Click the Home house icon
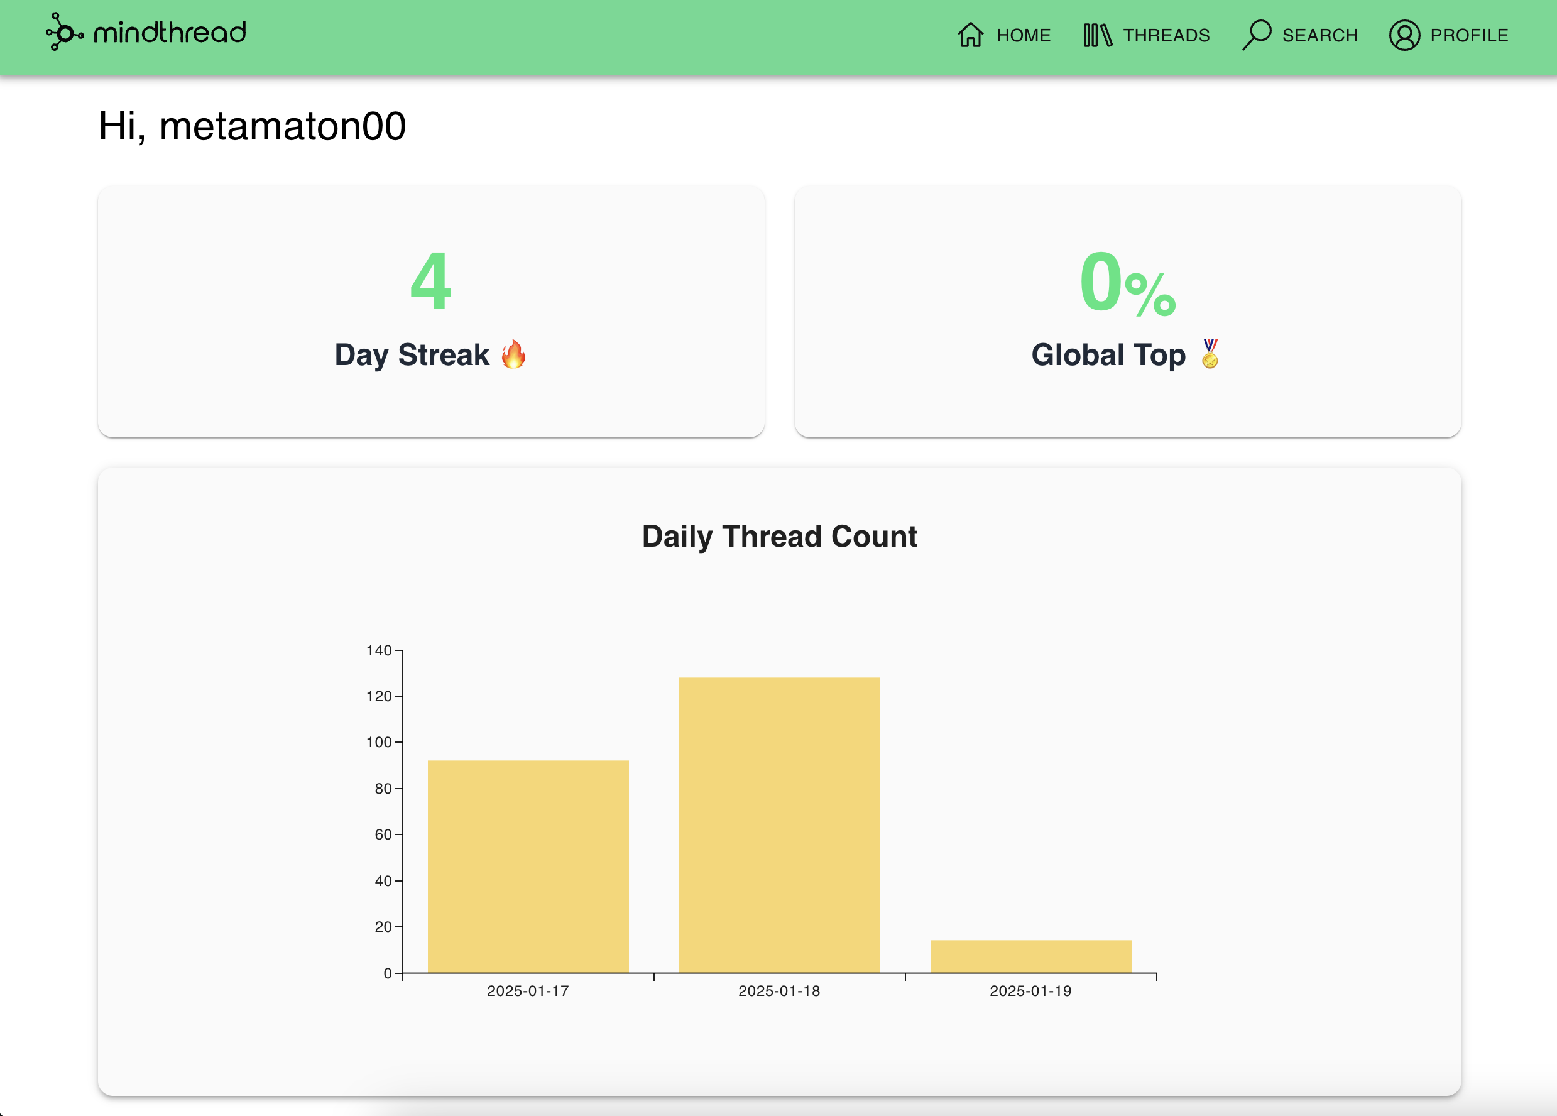 [x=970, y=35]
